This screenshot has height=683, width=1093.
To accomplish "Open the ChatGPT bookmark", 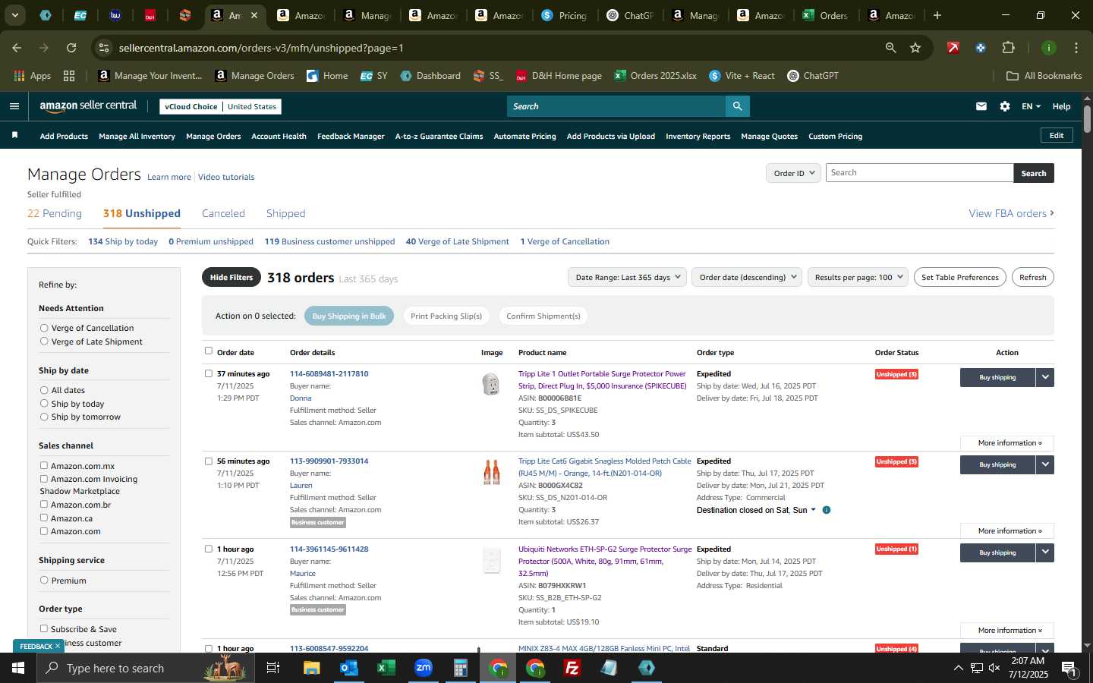I will point(813,76).
